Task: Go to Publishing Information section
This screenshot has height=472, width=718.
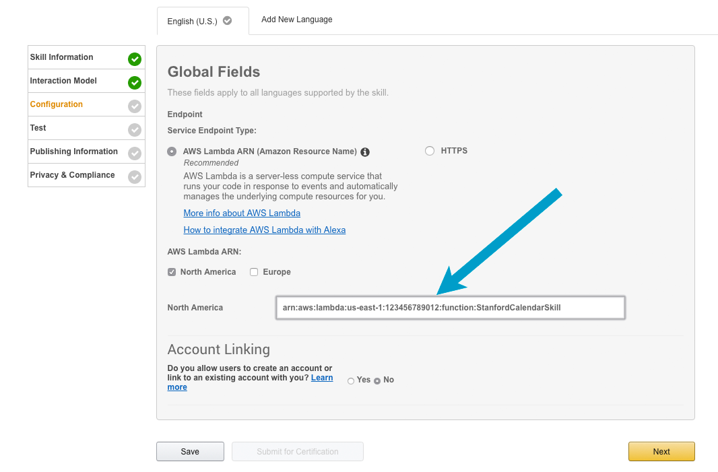Action: tap(74, 151)
